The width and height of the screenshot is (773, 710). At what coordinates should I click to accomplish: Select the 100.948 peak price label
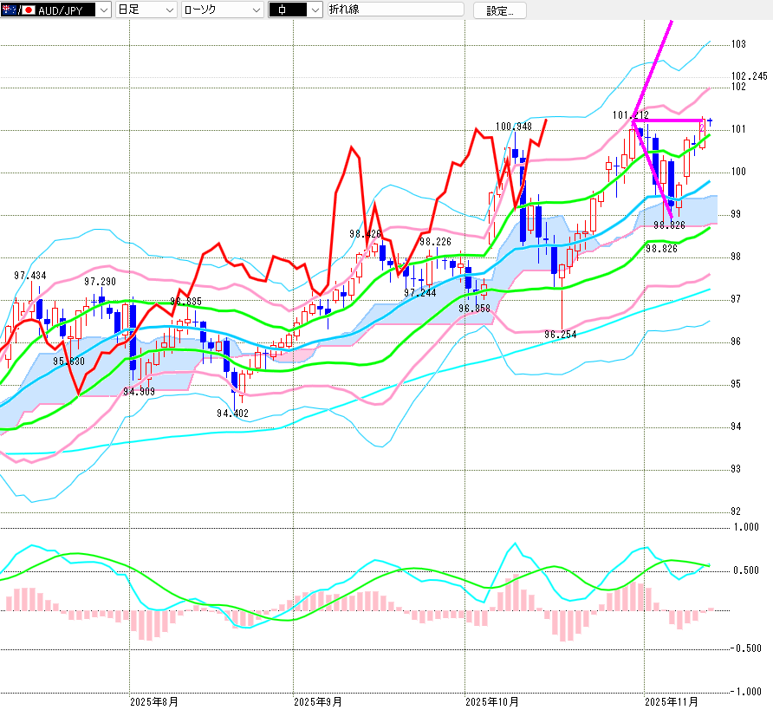click(x=514, y=127)
